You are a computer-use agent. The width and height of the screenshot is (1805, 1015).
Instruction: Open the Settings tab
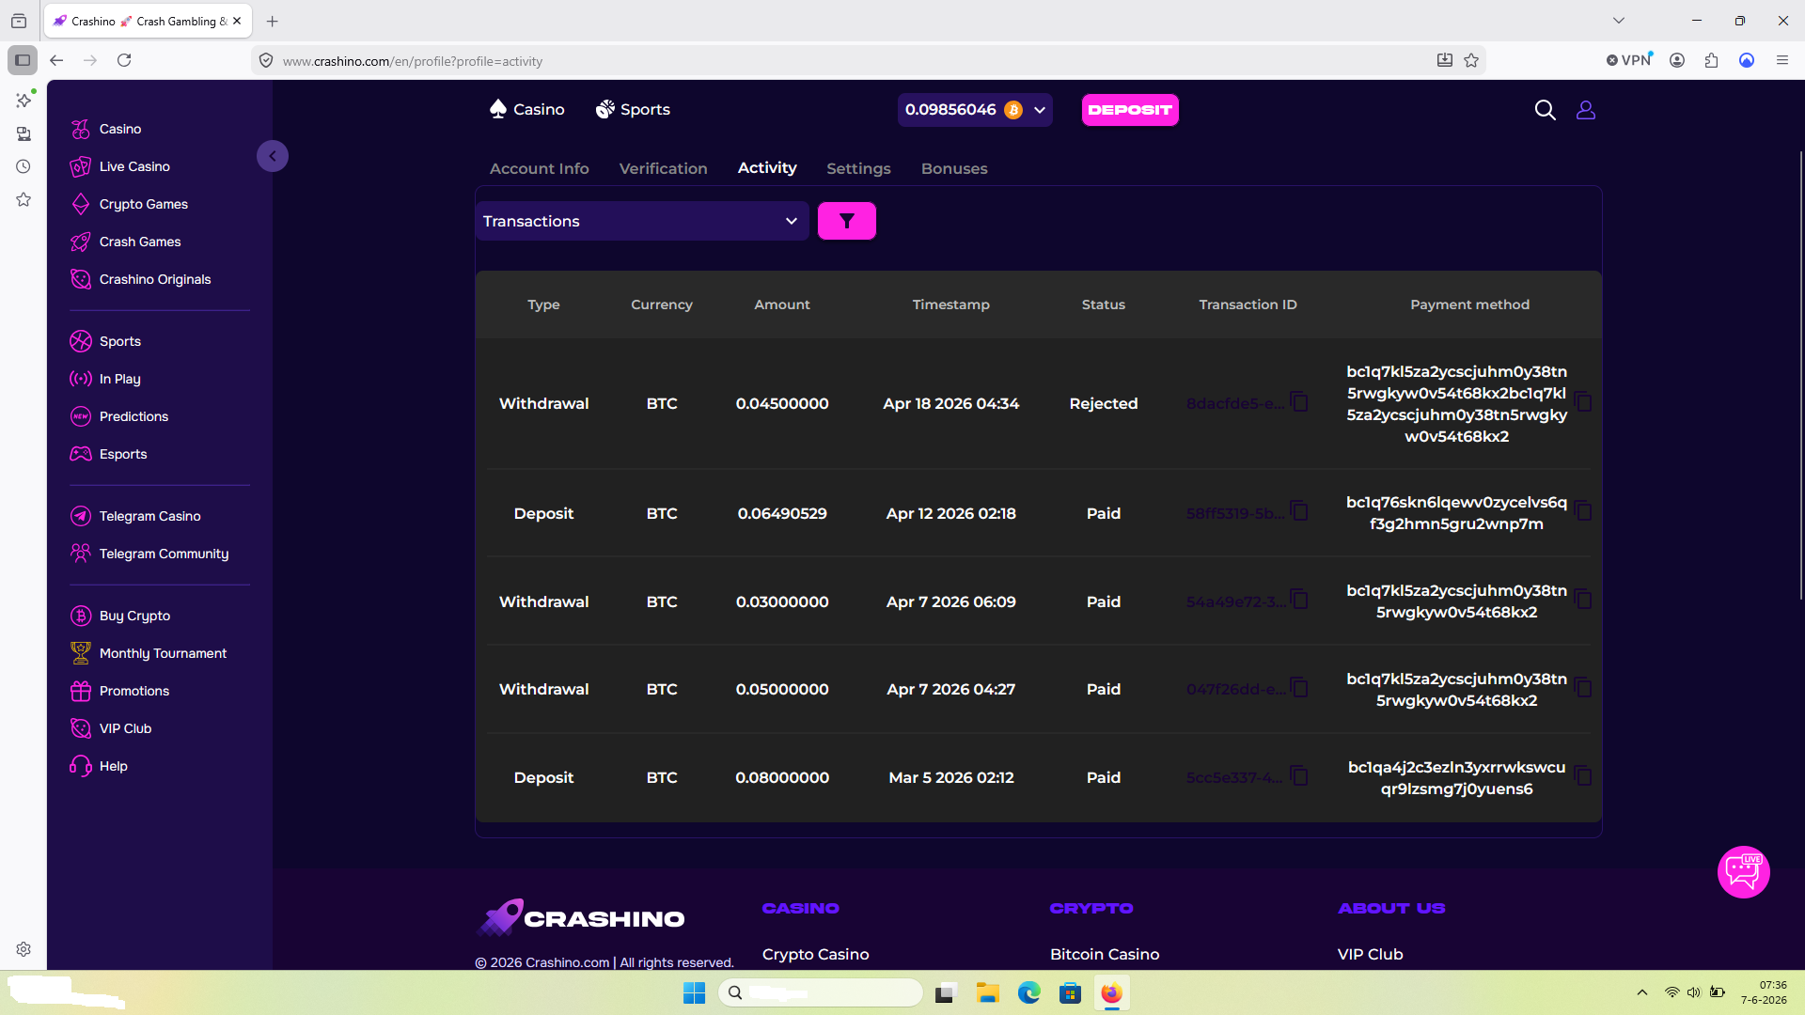point(858,168)
